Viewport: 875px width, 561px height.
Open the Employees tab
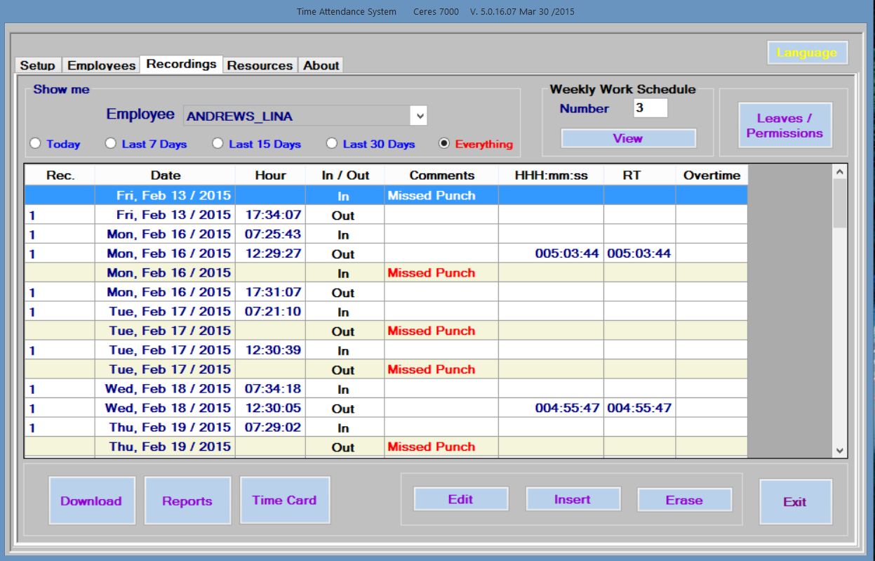pos(101,65)
